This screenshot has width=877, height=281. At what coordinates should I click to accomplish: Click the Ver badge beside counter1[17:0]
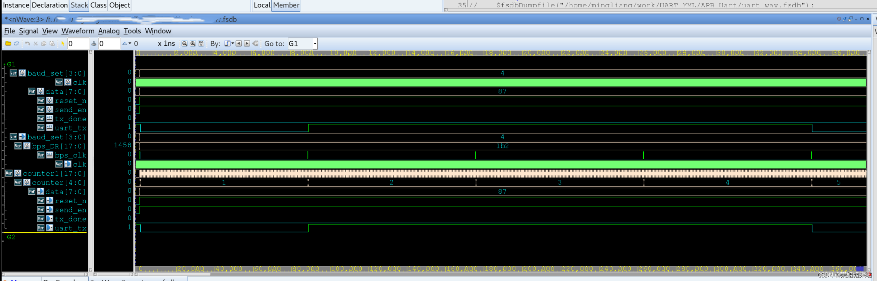pyautogui.click(x=9, y=173)
